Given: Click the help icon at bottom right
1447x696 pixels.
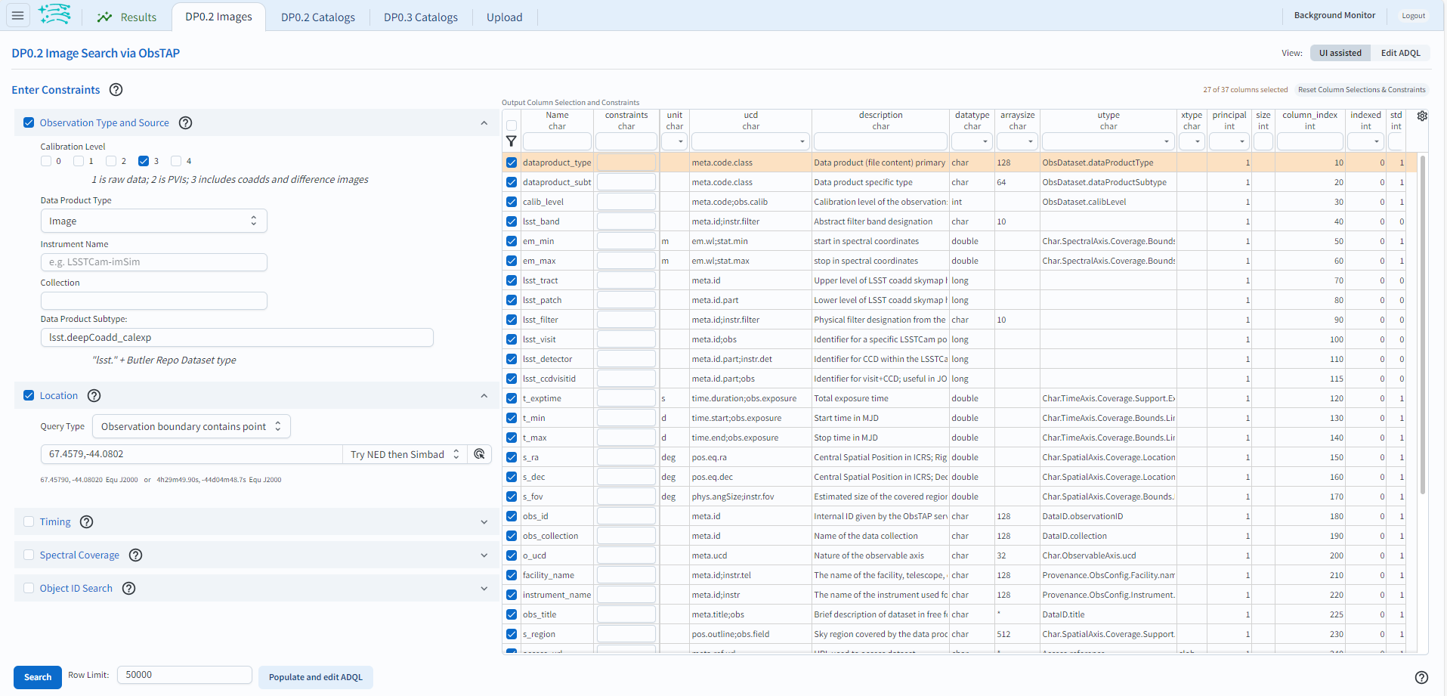Looking at the screenshot, I should click(1424, 678).
